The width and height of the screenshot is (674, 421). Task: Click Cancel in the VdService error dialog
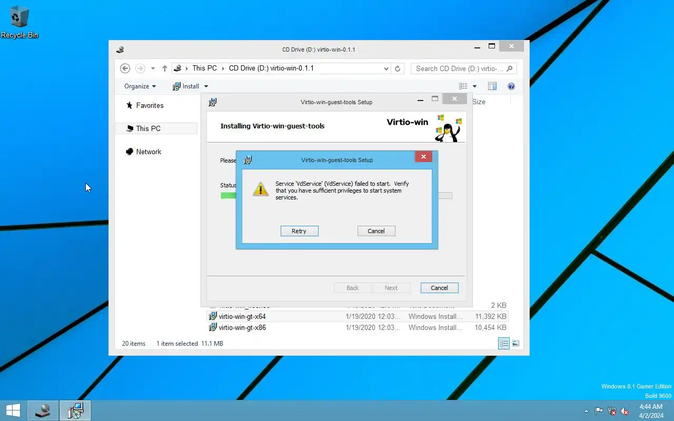[x=376, y=231]
